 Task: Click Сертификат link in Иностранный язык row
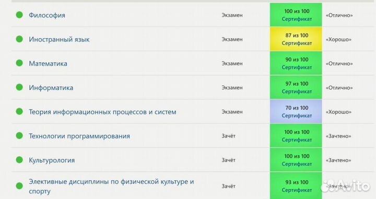[x=297, y=43]
